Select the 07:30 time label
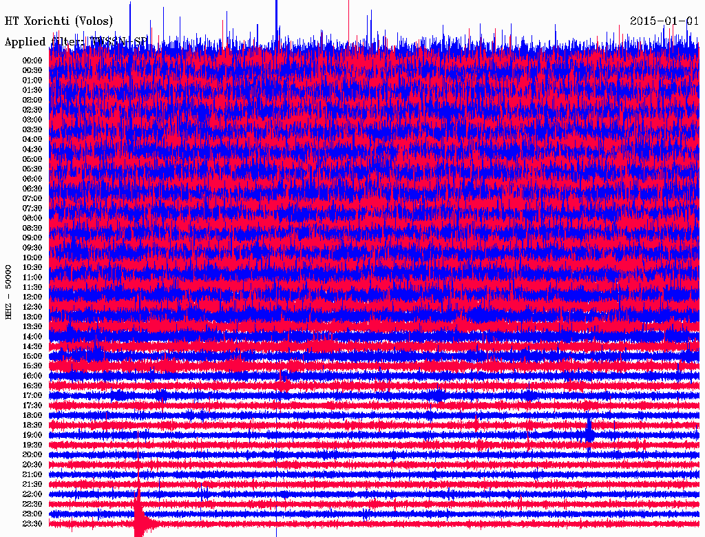This screenshot has width=705, height=537. (x=32, y=208)
